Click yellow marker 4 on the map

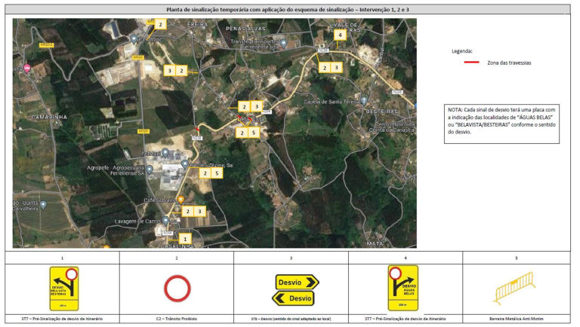[x=340, y=35]
